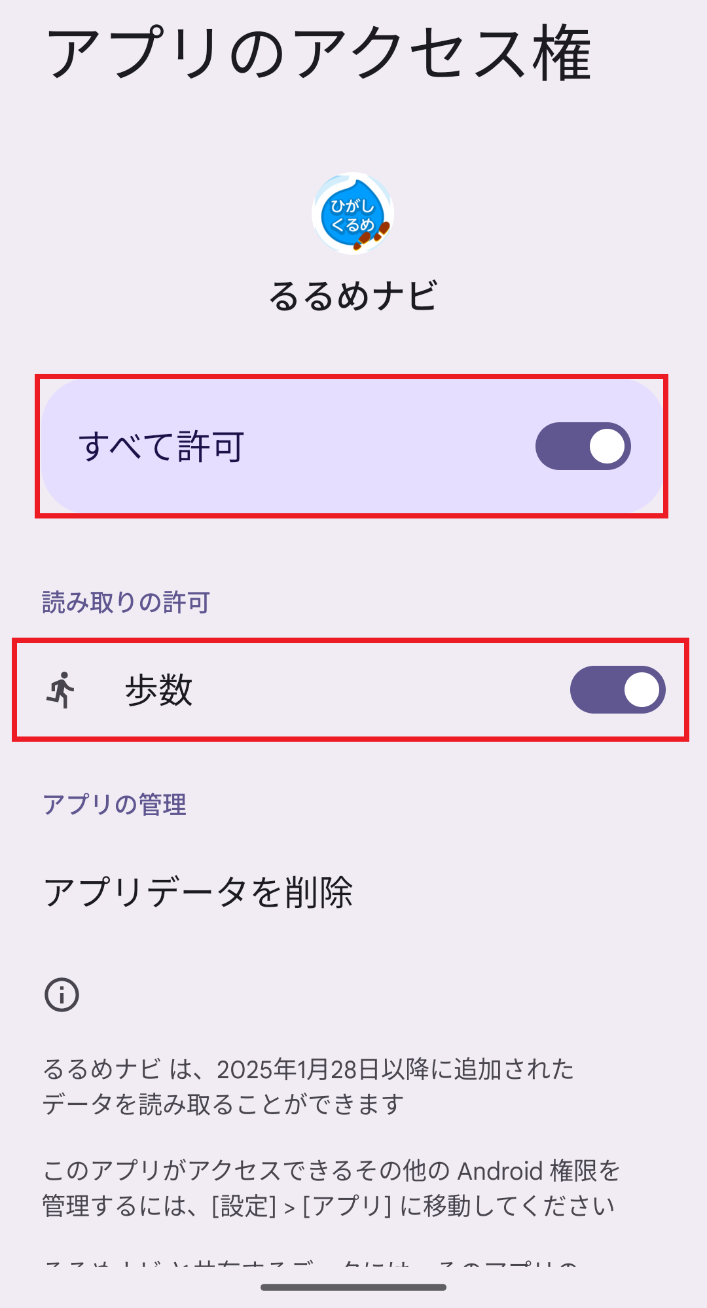Tap the るるめナビ app icon

tap(352, 213)
